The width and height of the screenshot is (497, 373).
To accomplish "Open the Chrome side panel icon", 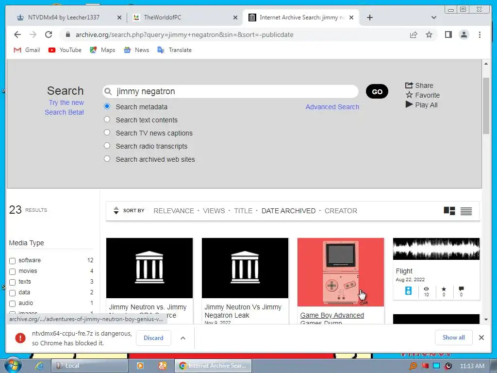I will tap(448, 34).
